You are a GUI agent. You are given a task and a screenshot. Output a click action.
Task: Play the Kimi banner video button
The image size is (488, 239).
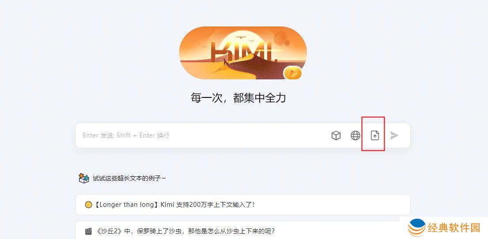click(x=293, y=73)
